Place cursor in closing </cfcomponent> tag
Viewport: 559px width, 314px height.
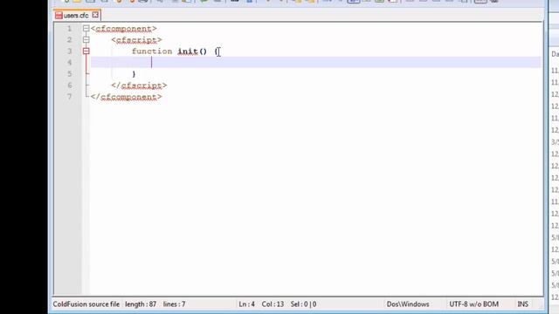(126, 97)
